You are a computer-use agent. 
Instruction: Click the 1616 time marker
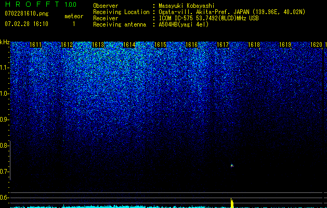[x=191, y=45]
